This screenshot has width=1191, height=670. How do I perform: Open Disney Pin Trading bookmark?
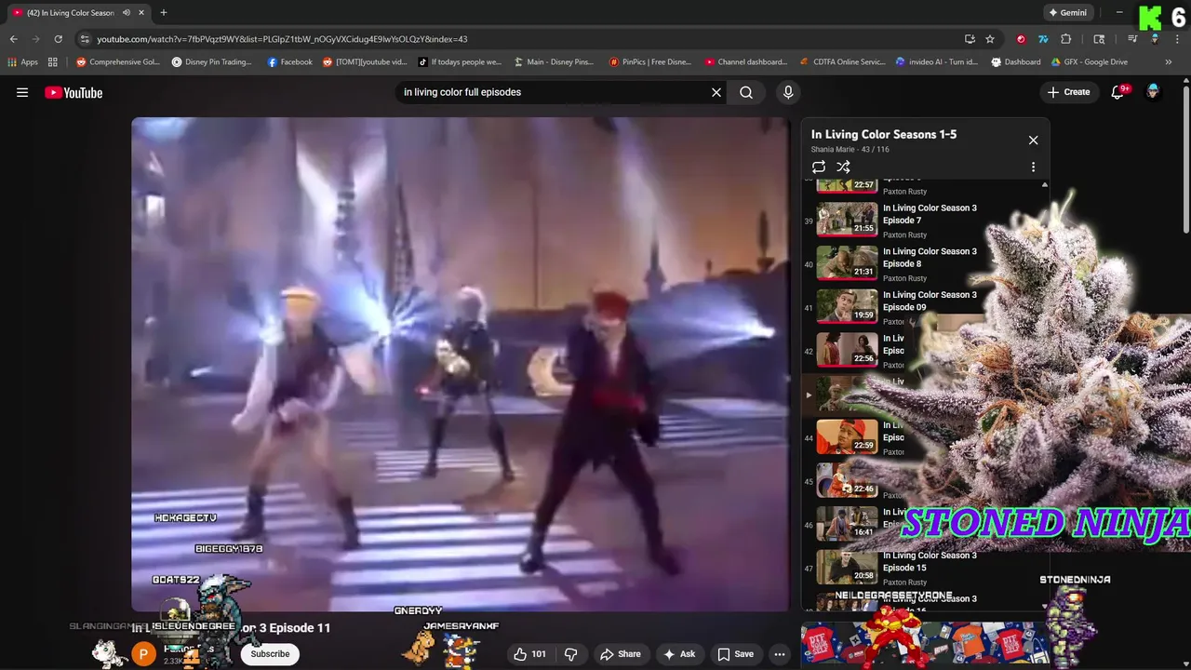point(212,62)
